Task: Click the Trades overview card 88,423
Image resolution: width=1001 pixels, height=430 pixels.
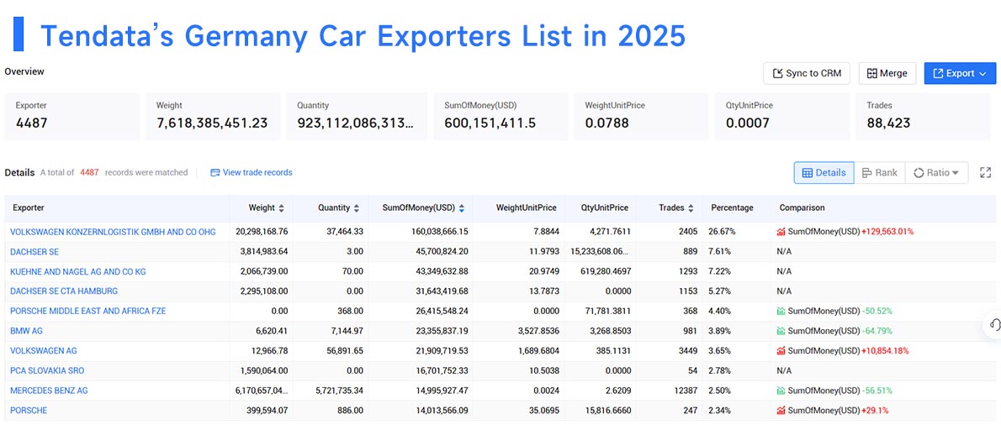Action: click(923, 117)
